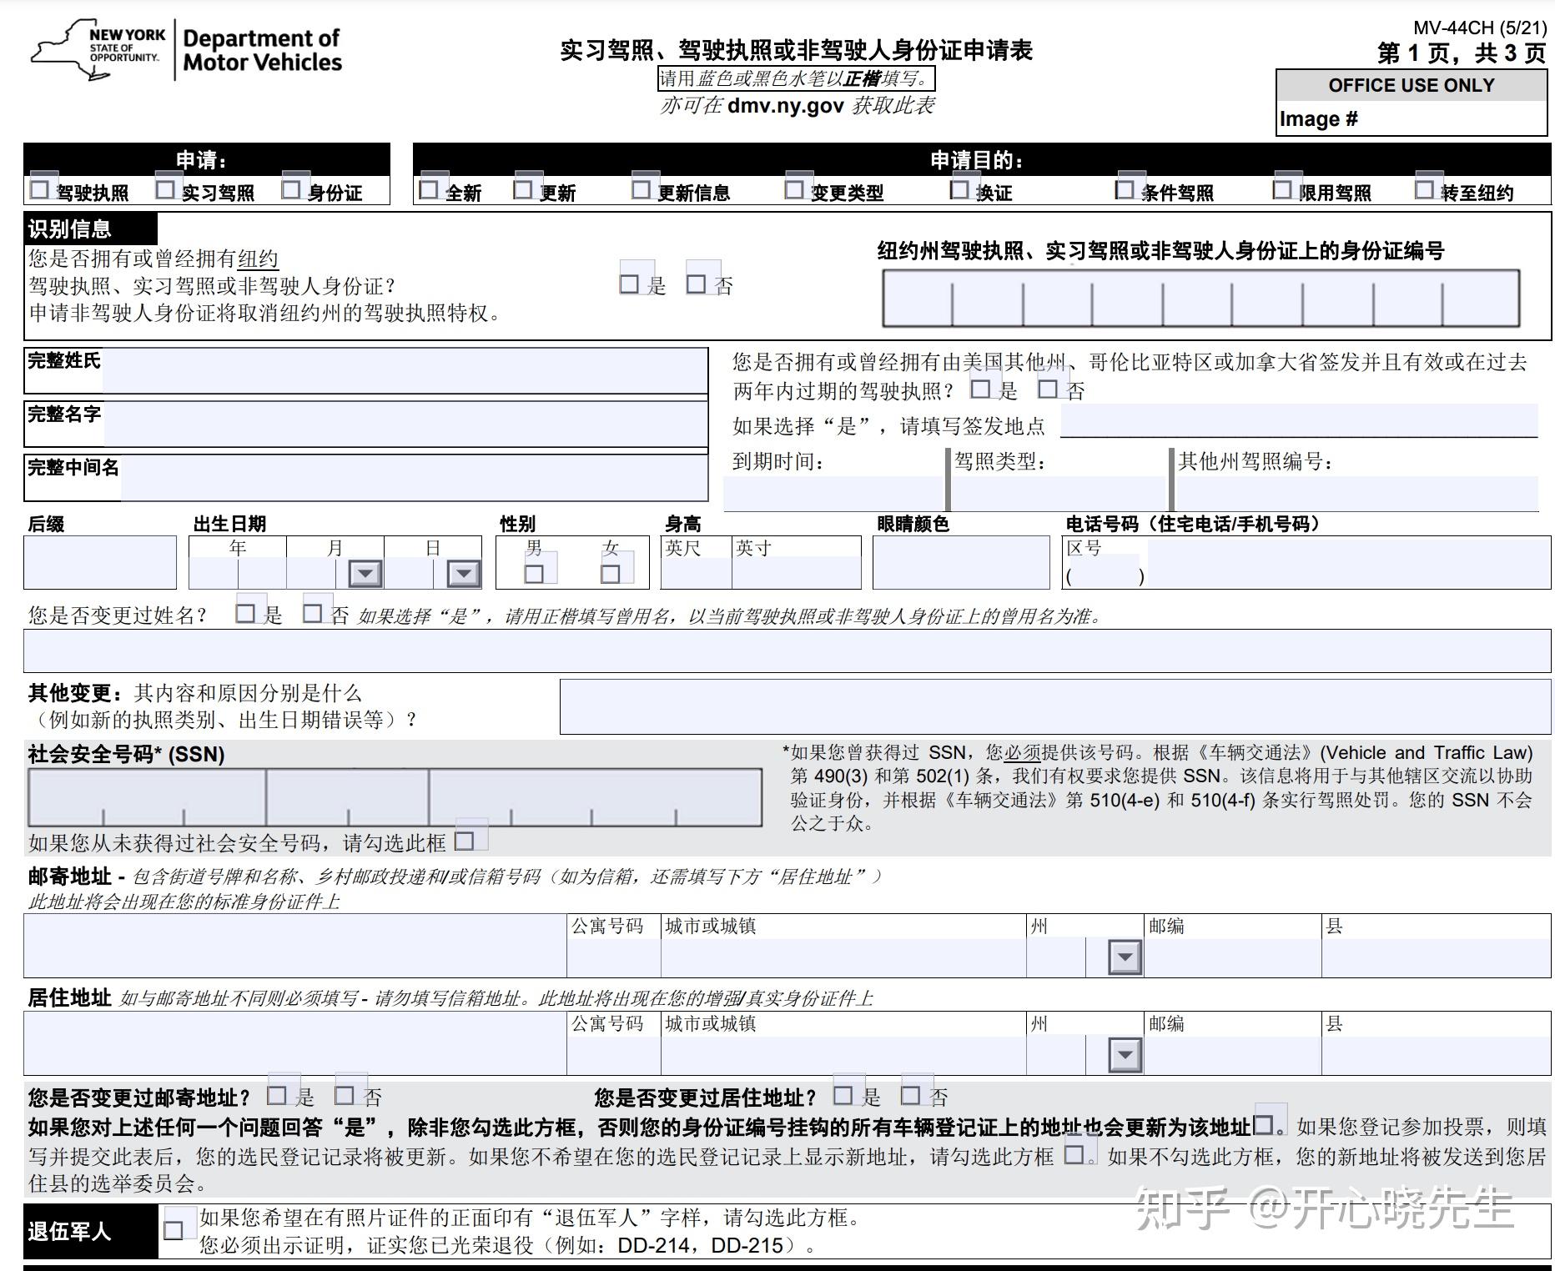Screen dimensions: 1555x1271
Task: Check the 换证 checkbox
Action: [959, 189]
